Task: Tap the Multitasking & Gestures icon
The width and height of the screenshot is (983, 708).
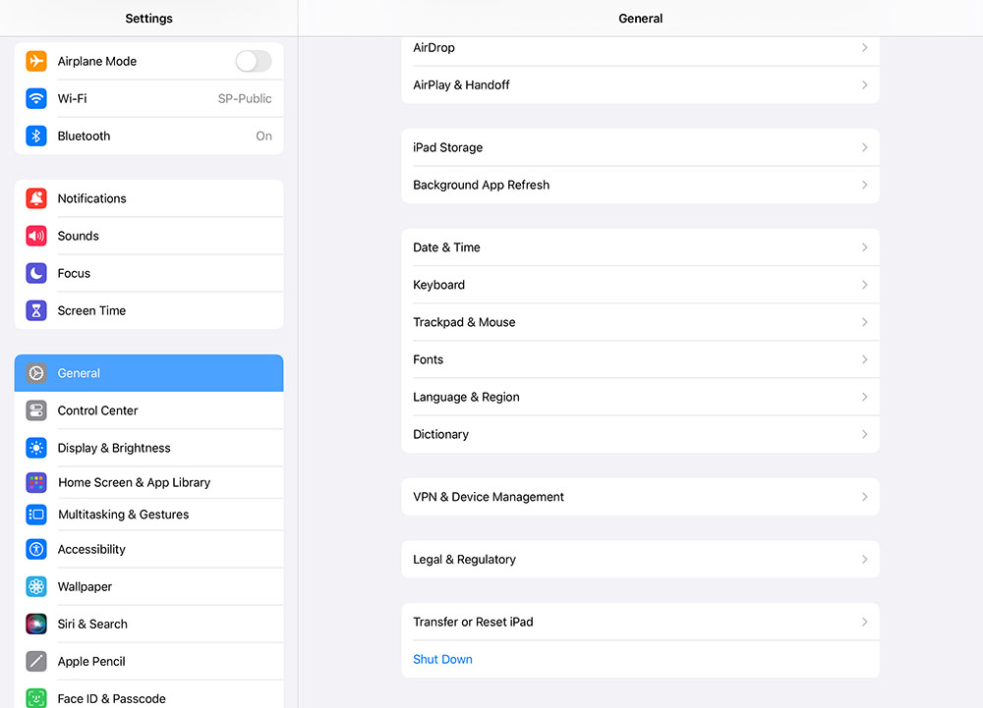Action: click(x=36, y=515)
